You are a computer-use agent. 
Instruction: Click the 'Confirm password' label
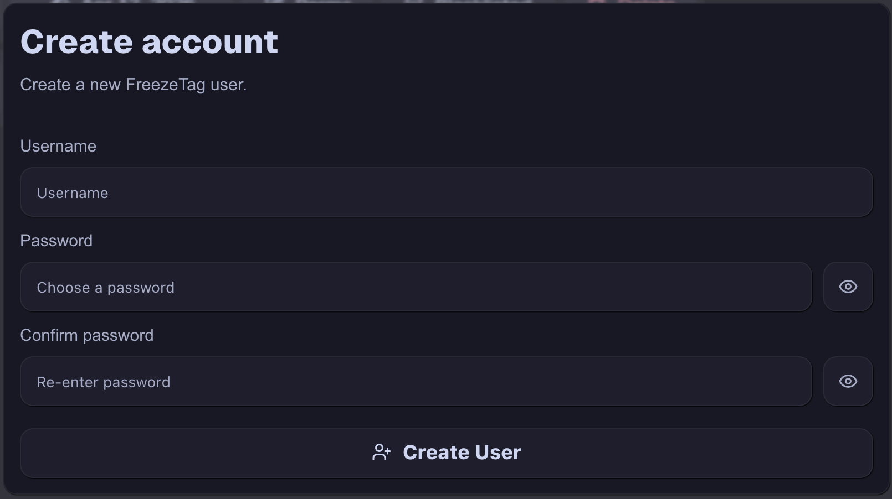tap(86, 335)
